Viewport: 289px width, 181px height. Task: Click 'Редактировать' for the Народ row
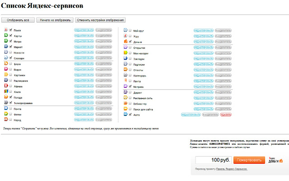tap(84, 119)
